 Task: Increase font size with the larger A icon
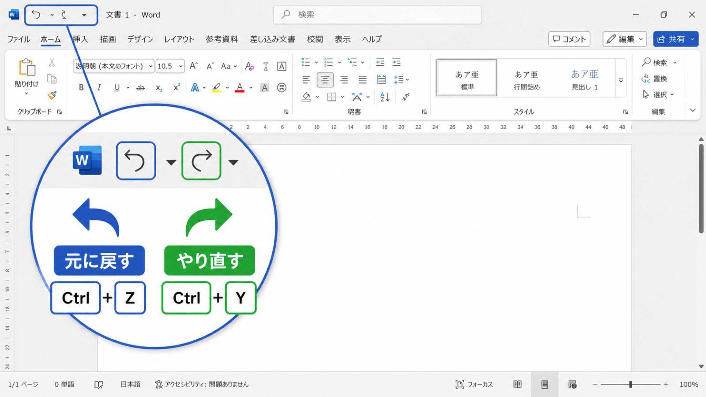(x=193, y=66)
